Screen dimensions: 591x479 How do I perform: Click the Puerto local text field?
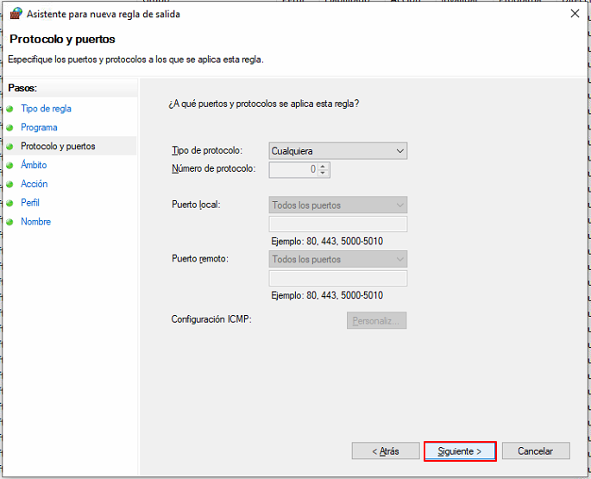337,224
